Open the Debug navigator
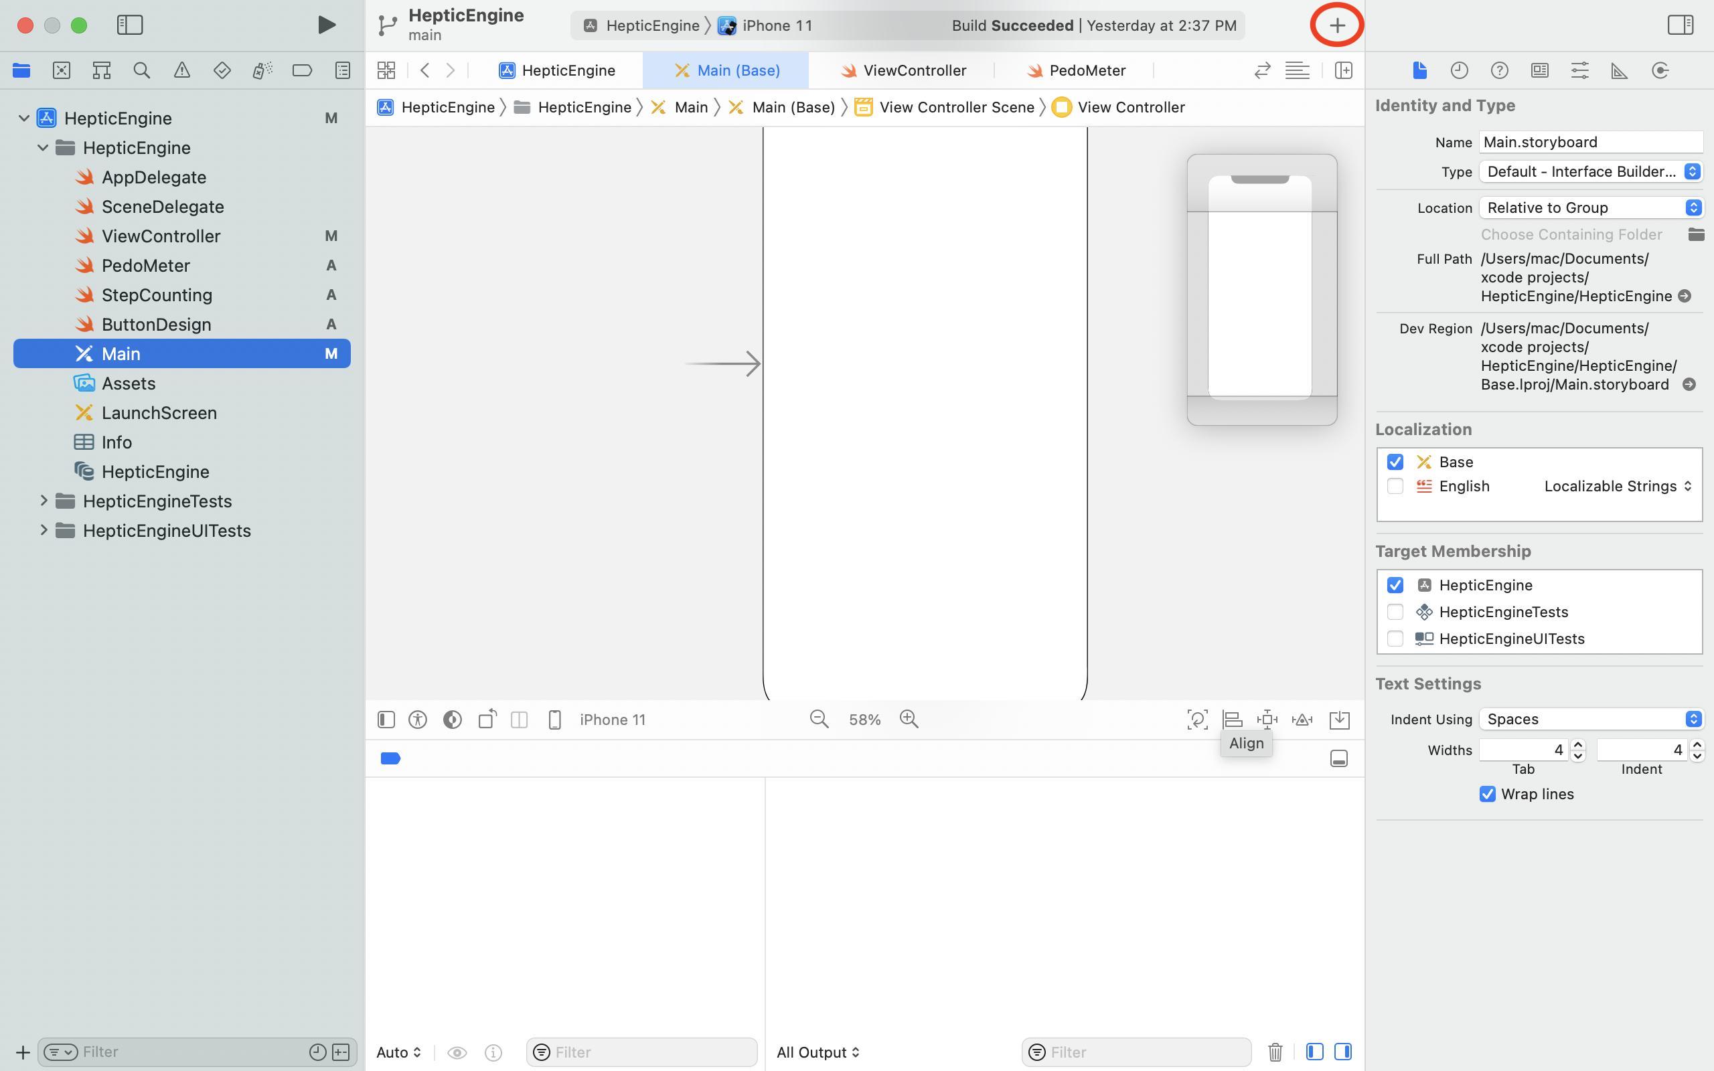 pos(262,70)
